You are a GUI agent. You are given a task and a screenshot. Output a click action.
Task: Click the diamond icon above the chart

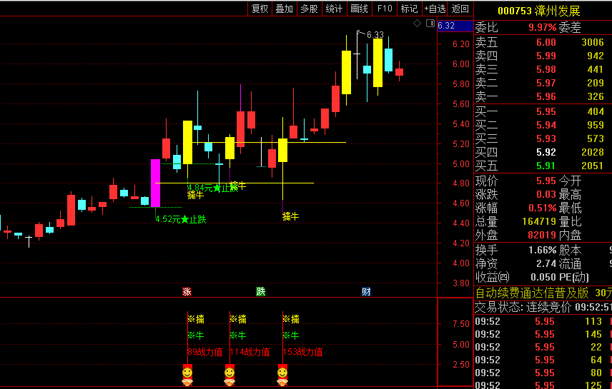point(418,24)
